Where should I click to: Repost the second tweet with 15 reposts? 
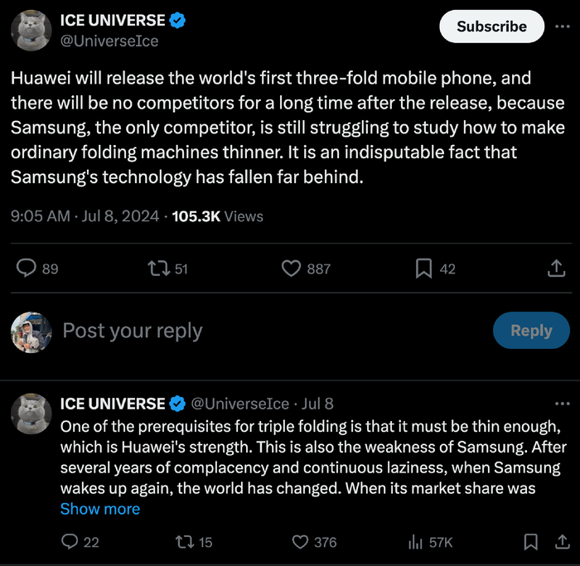(185, 542)
